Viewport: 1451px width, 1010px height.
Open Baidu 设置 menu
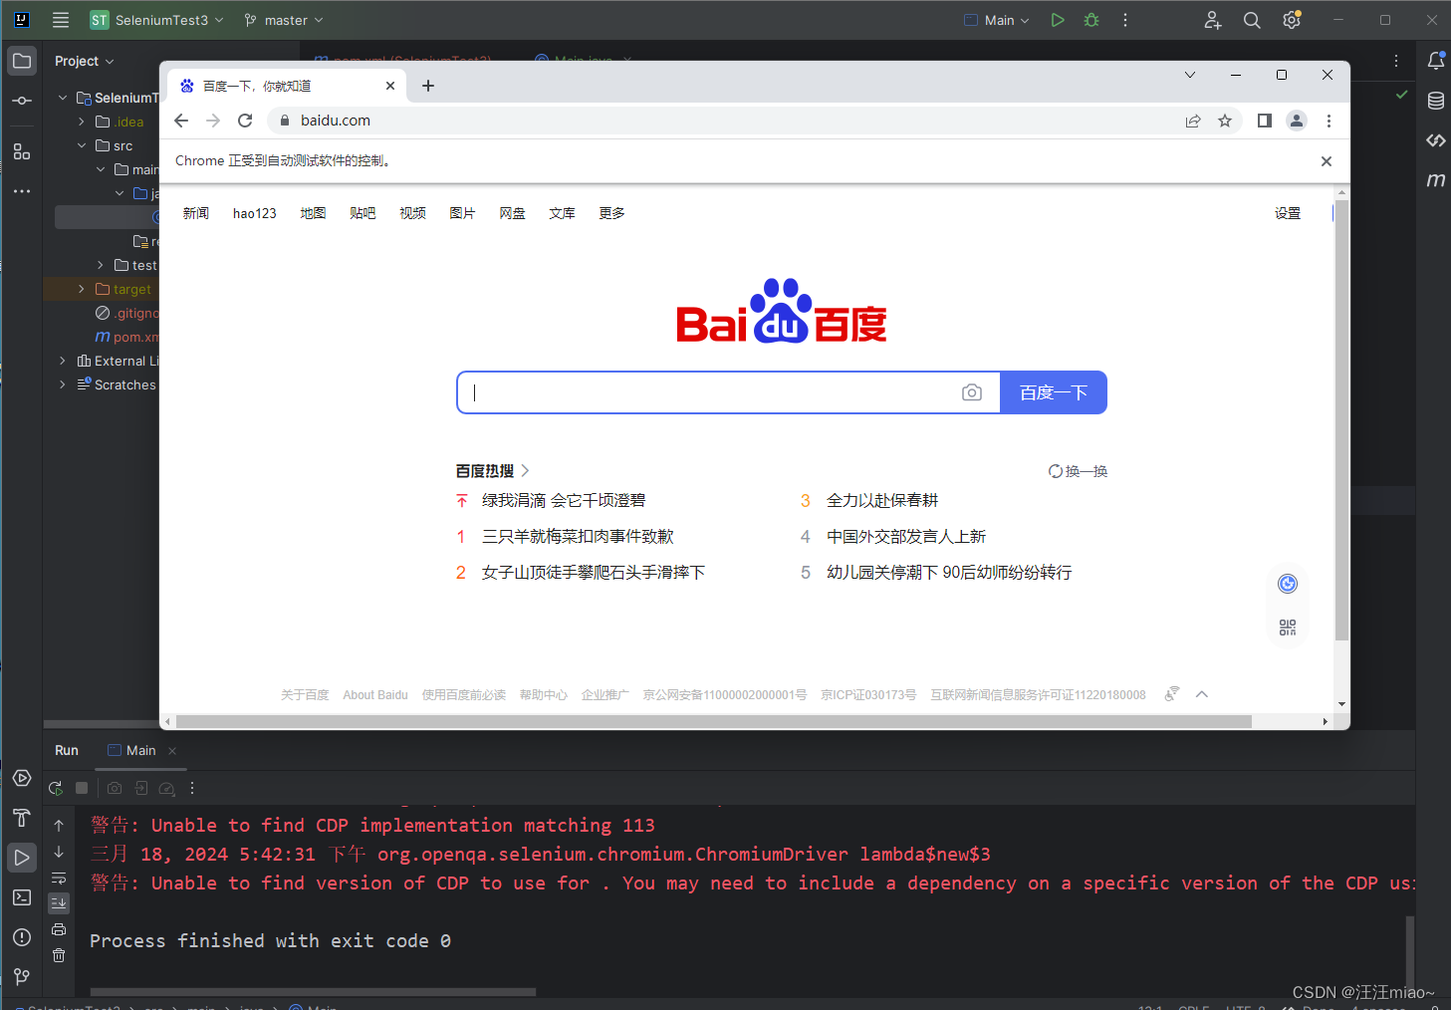pyautogui.click(x=1288, y=213)
